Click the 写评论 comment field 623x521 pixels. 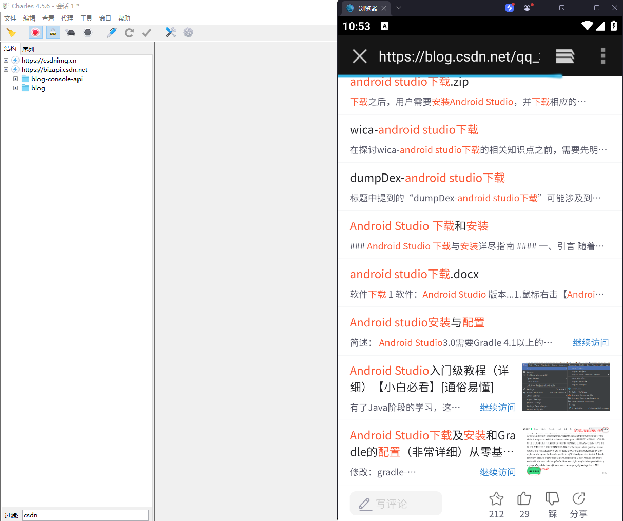[x=396, y=504]
